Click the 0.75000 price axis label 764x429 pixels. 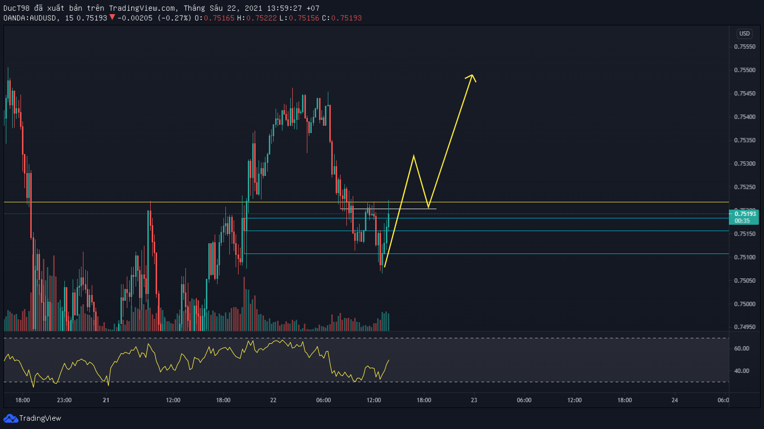point(745,304)
